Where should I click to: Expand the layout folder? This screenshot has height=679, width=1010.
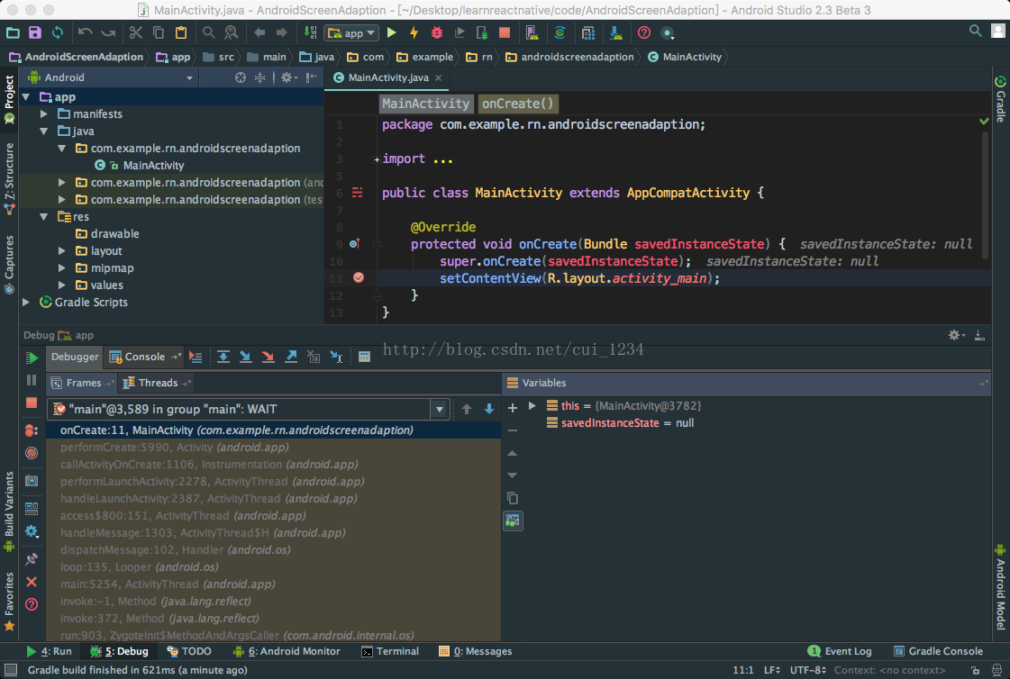62,251
